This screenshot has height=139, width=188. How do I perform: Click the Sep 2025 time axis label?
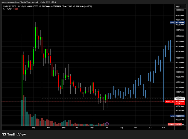pyautogui.click(x=34, y=128)
